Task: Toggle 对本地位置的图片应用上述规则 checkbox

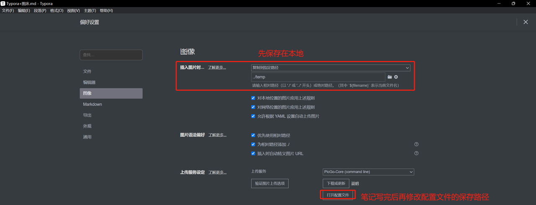Action: tap(253, 98)
